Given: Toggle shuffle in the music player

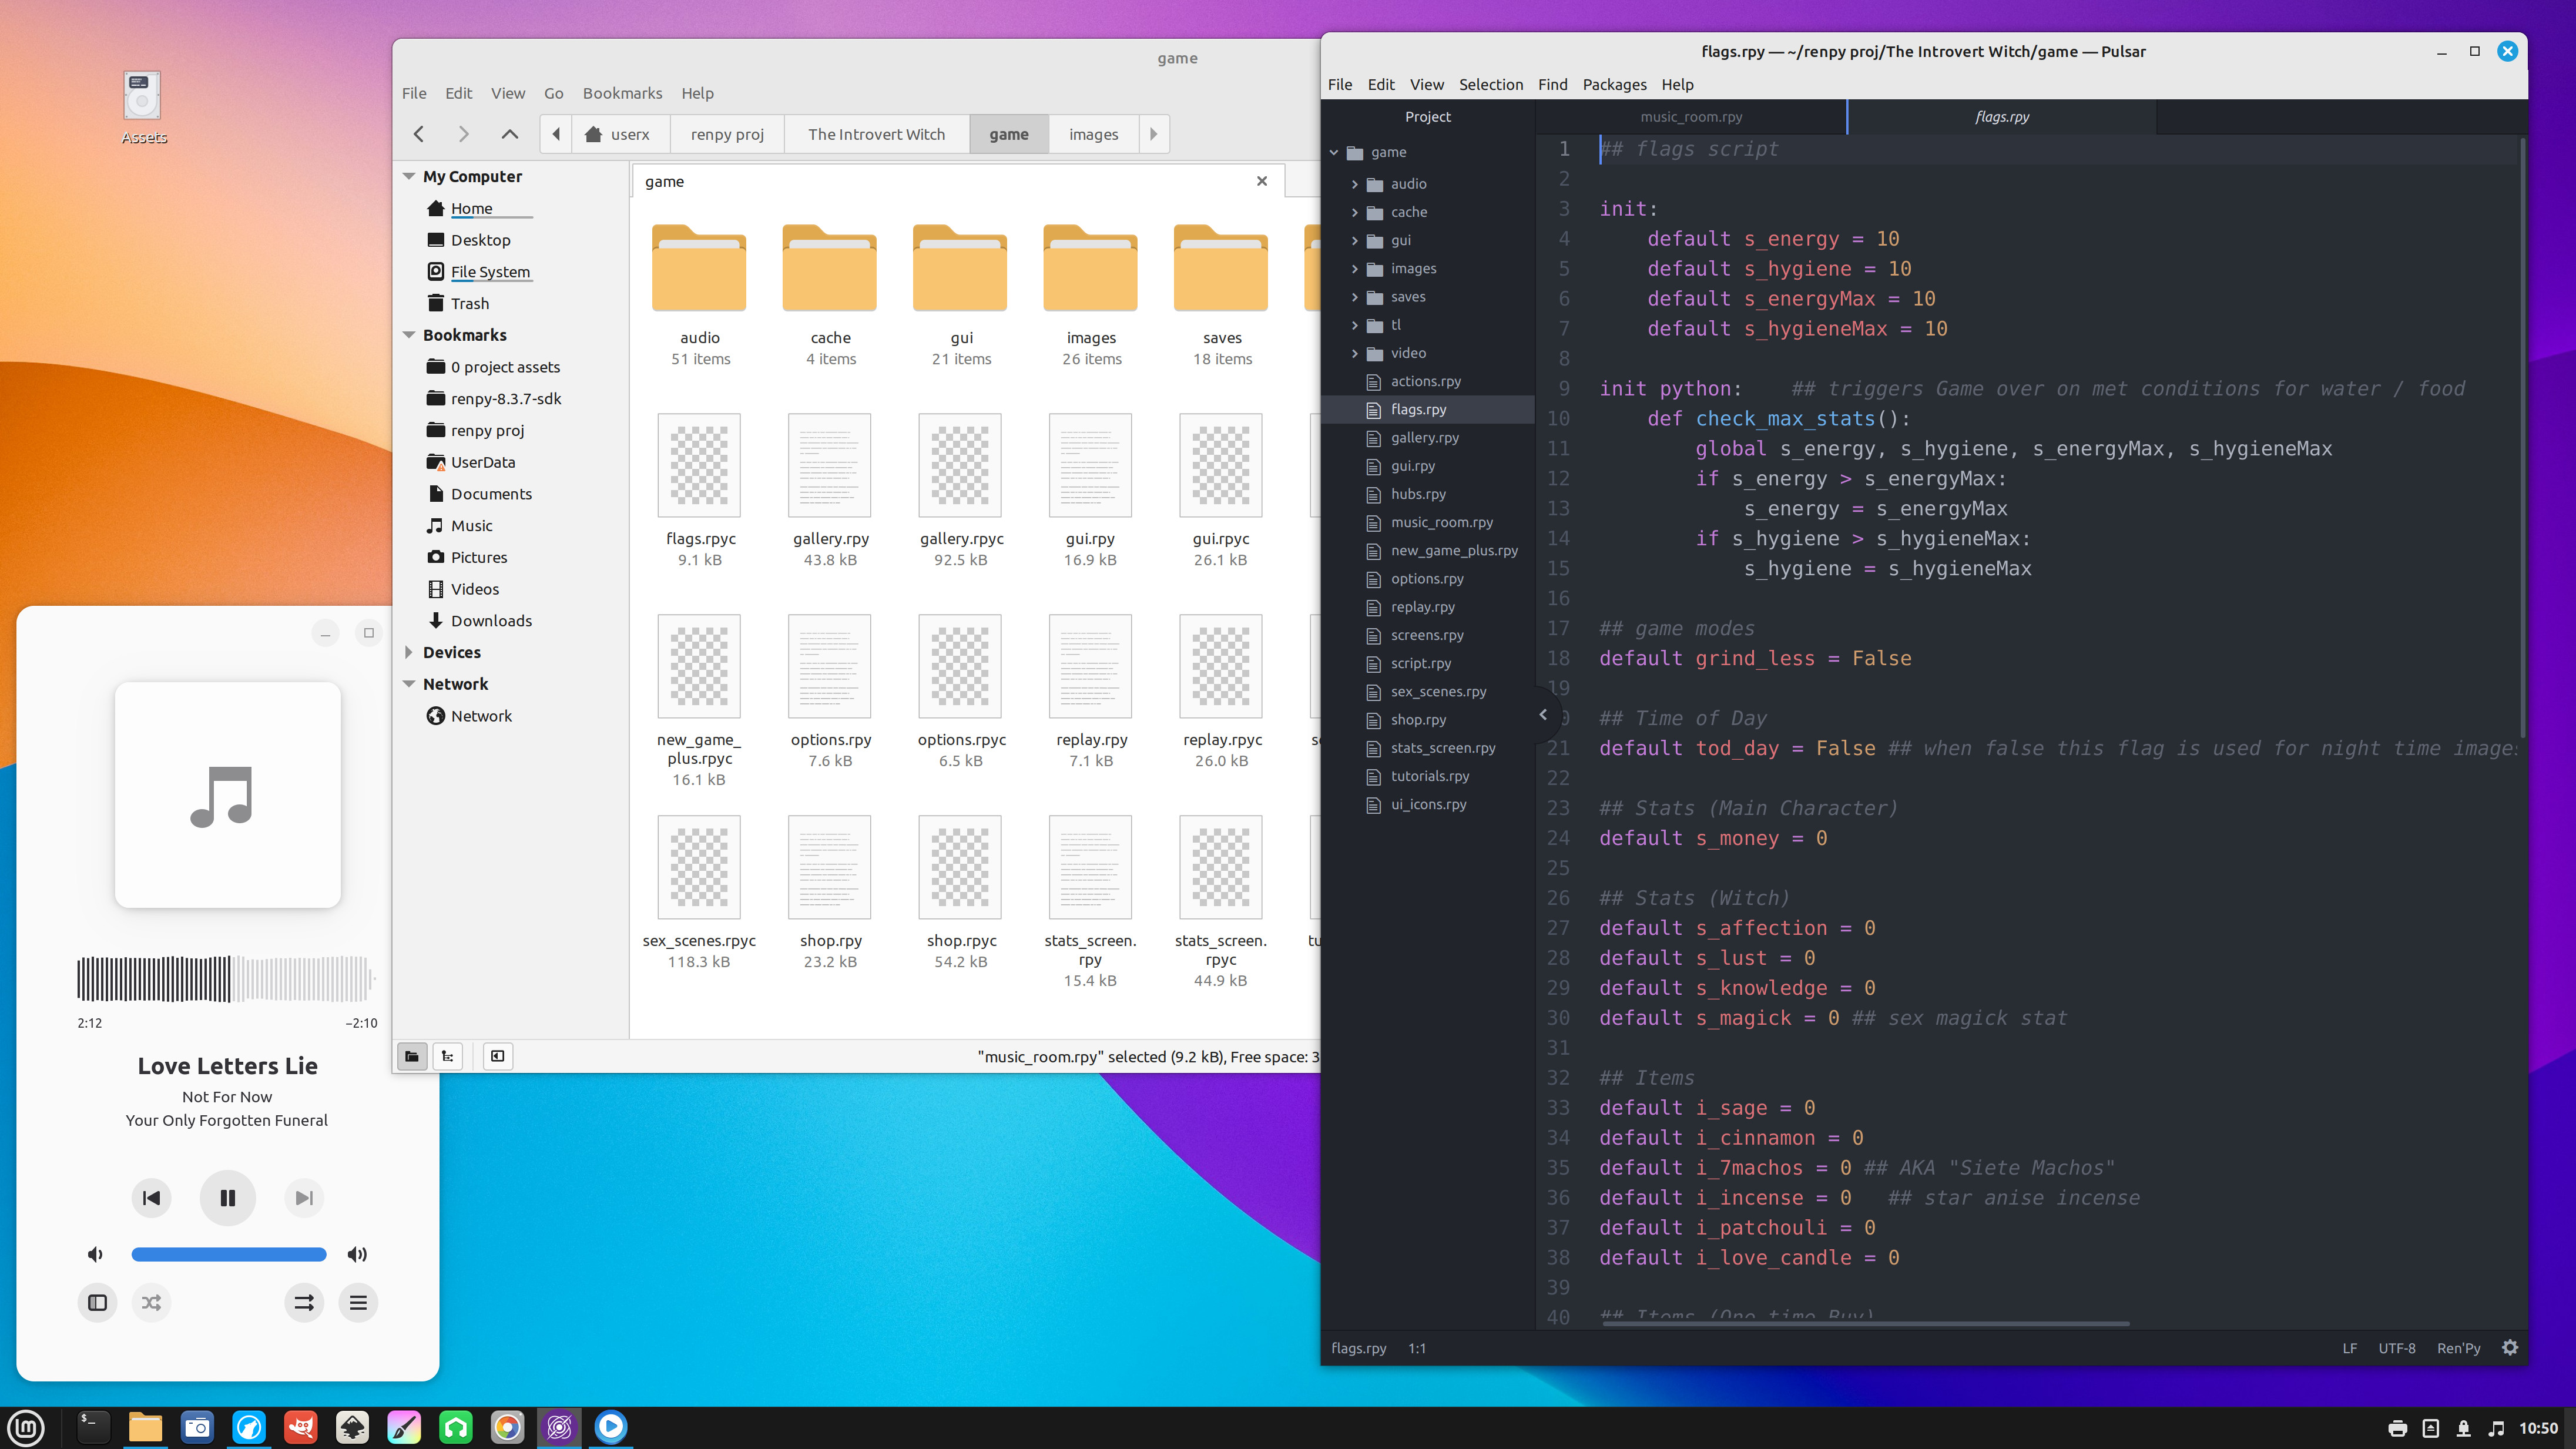Looking at the screenshot, I should [151, 1302].
